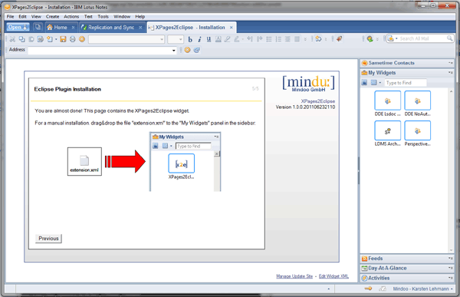The image size is (460, 297).
Task: Expand the font size dropdown
Action: click(x=180, y=39)
